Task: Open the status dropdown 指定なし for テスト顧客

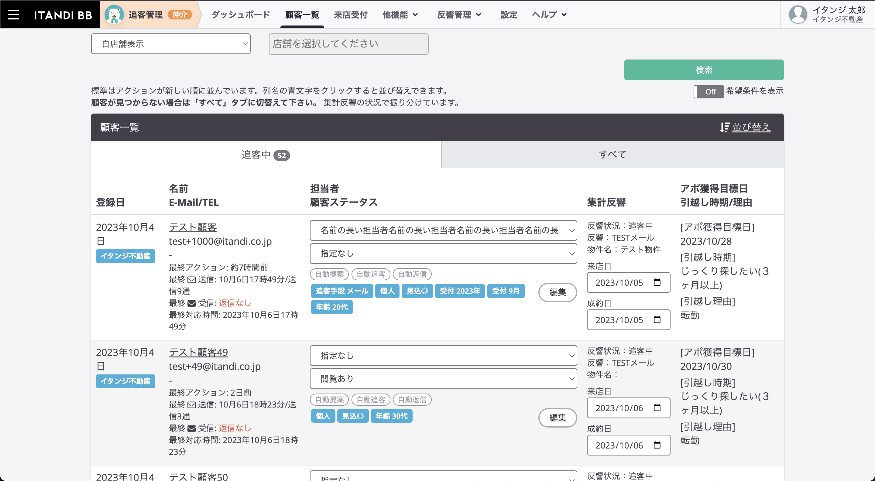Action: pyautogui.click(x=443, y=254)
